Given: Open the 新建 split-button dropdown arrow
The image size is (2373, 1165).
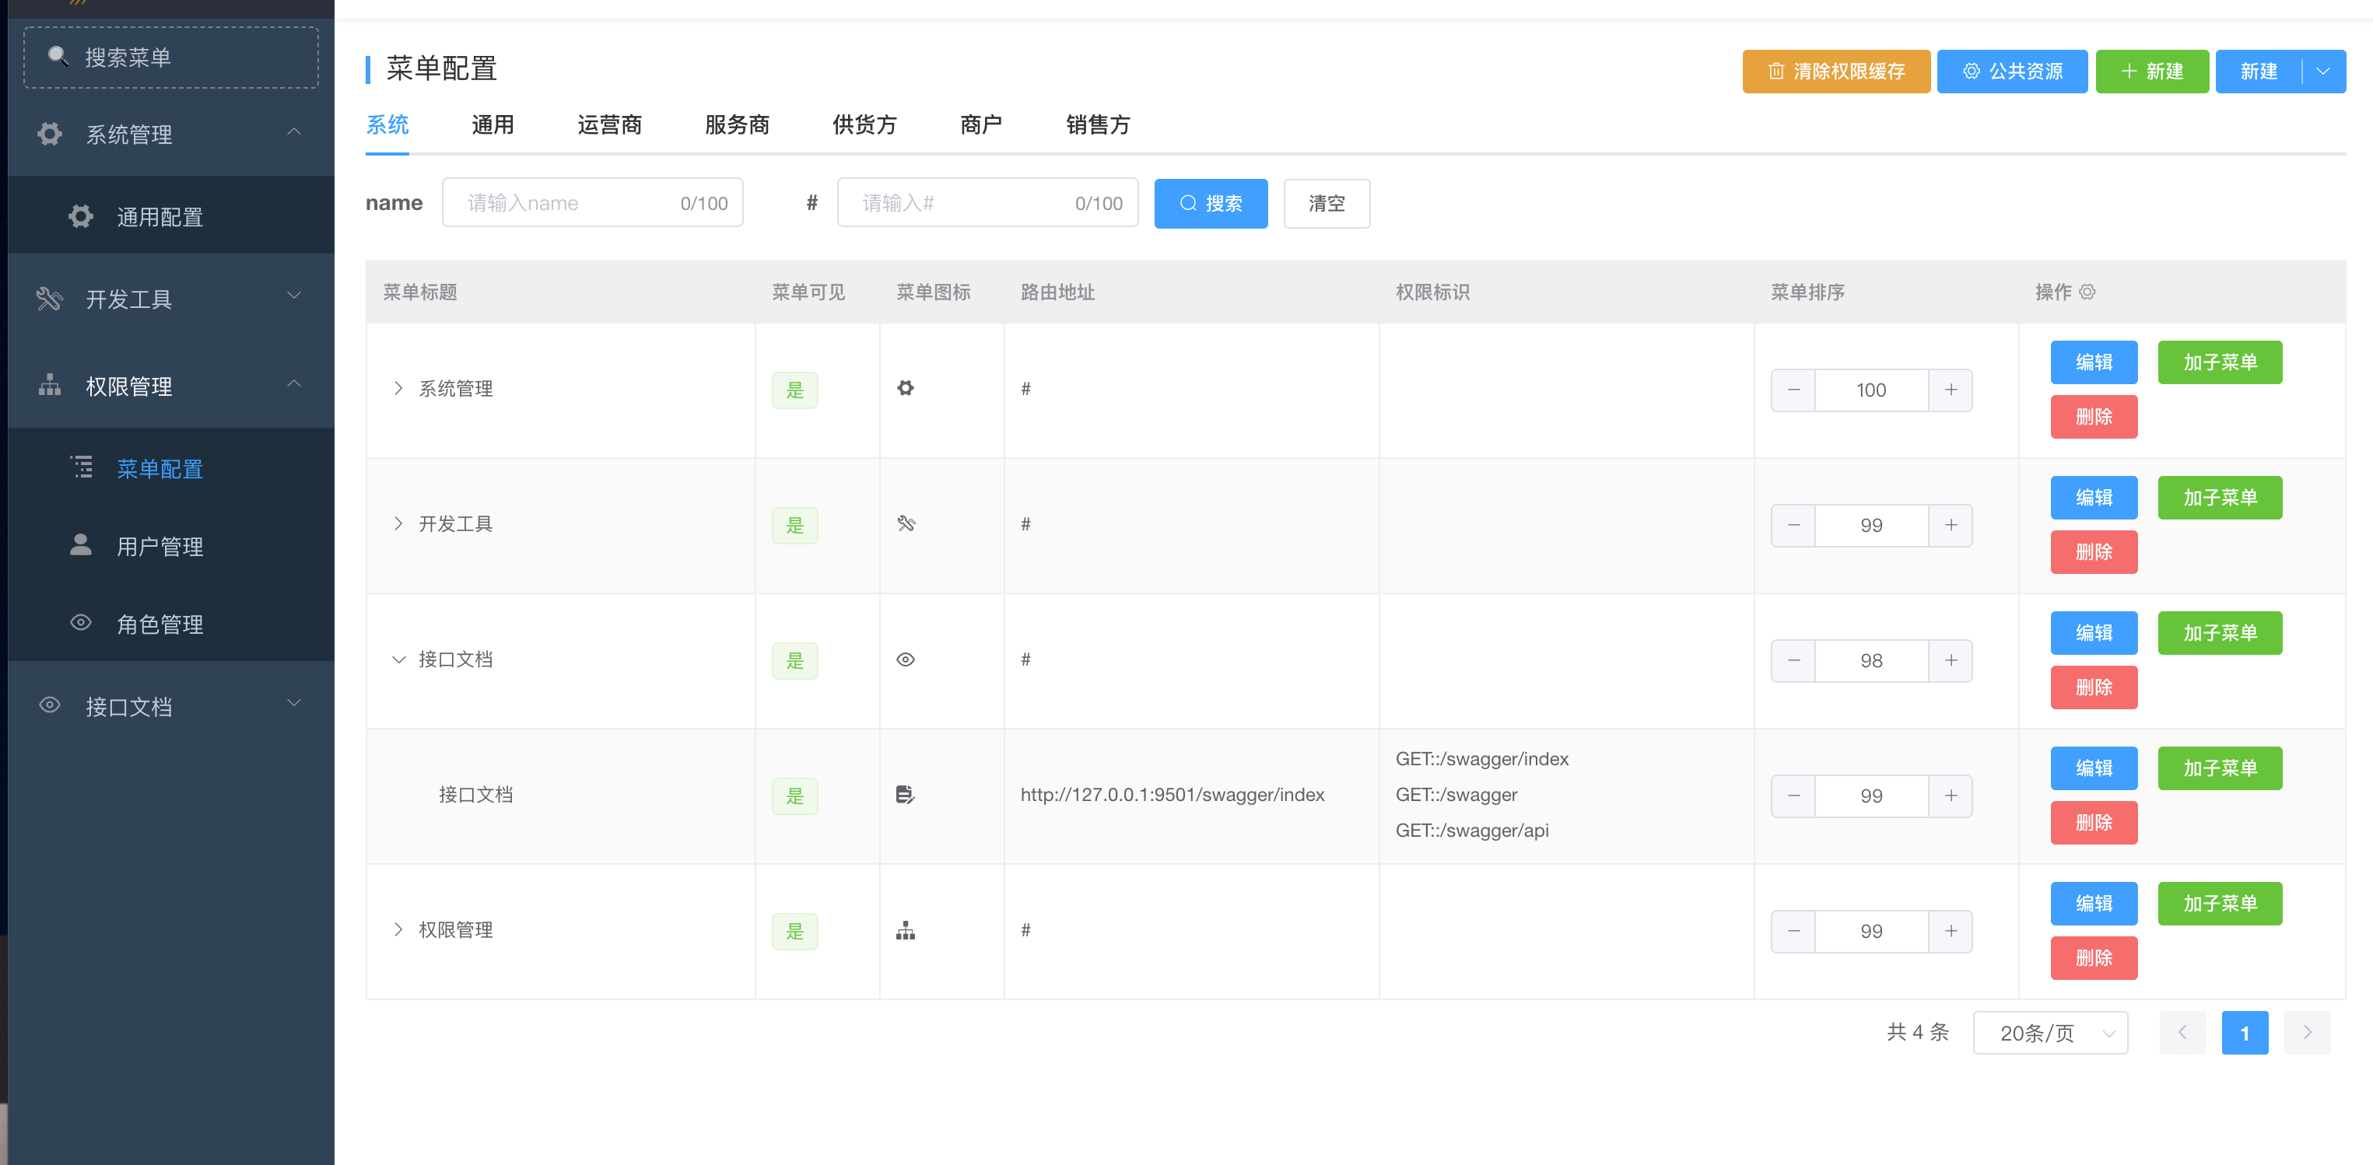Looking at the screenshot, I should 2322,72.
